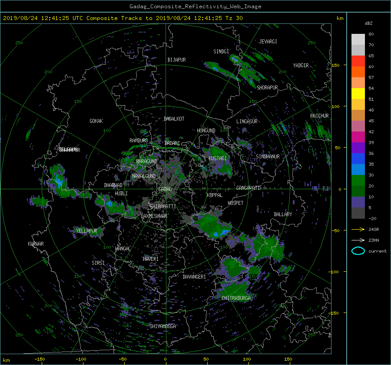This screenshot has height=365, width=391.
Task: Click the DAVANGERI city label
Action: pos(194,277)
